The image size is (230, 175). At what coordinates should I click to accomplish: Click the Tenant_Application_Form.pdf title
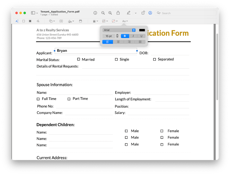tap(60, 12)
